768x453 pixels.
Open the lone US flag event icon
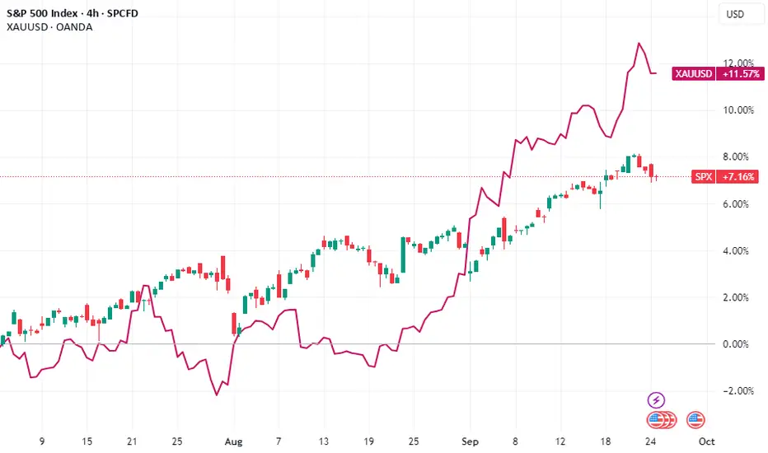coord(695,420)
